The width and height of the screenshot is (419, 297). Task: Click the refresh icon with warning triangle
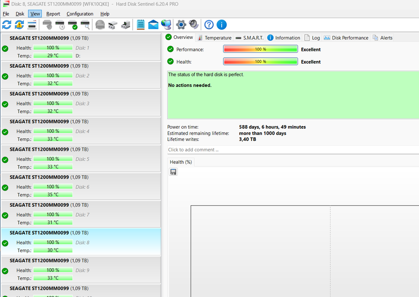click(x=19, y=24)
